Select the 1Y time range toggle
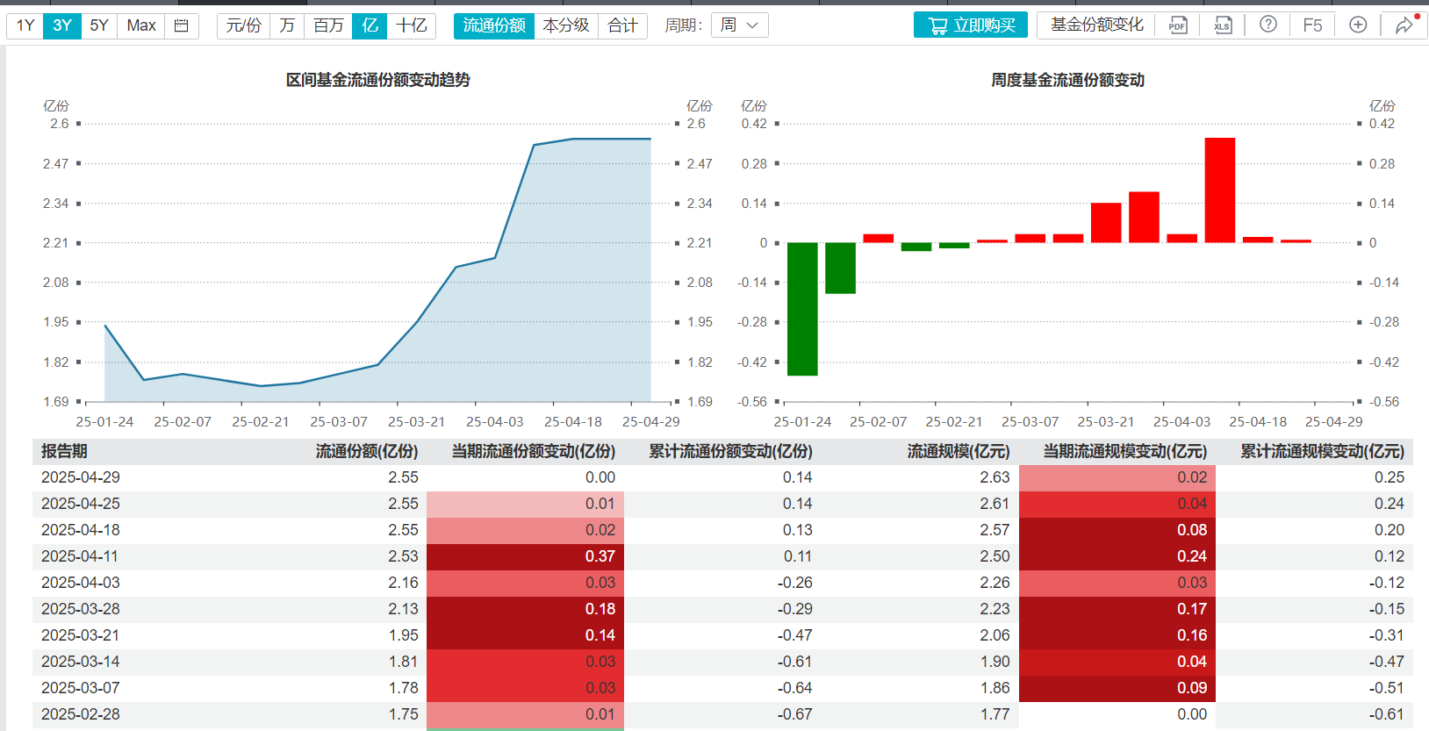Viewport: 1429px width, 731px height. 25,25
